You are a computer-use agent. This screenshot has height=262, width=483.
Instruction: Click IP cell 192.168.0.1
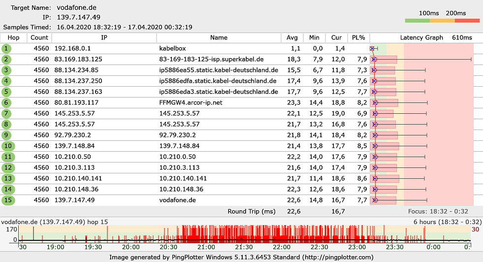72,48
